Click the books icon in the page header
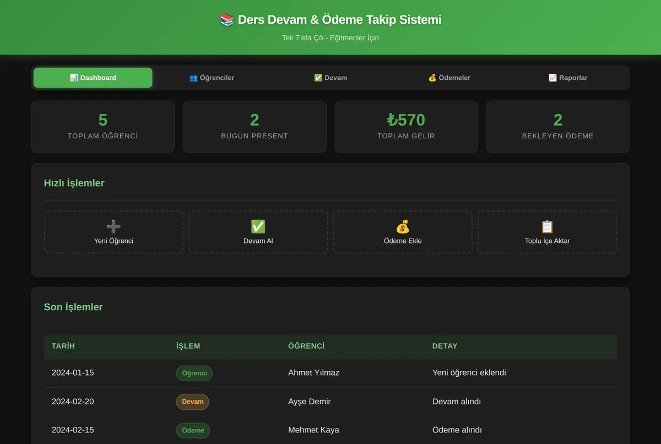Screen dimensions: 661x444 click(227, 20)
